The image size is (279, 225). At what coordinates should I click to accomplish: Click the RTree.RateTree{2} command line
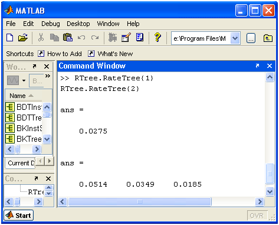click(100, 89)
